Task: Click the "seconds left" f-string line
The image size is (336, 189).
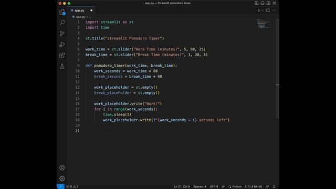Action: pyautogui.click(x=166, y=120)
